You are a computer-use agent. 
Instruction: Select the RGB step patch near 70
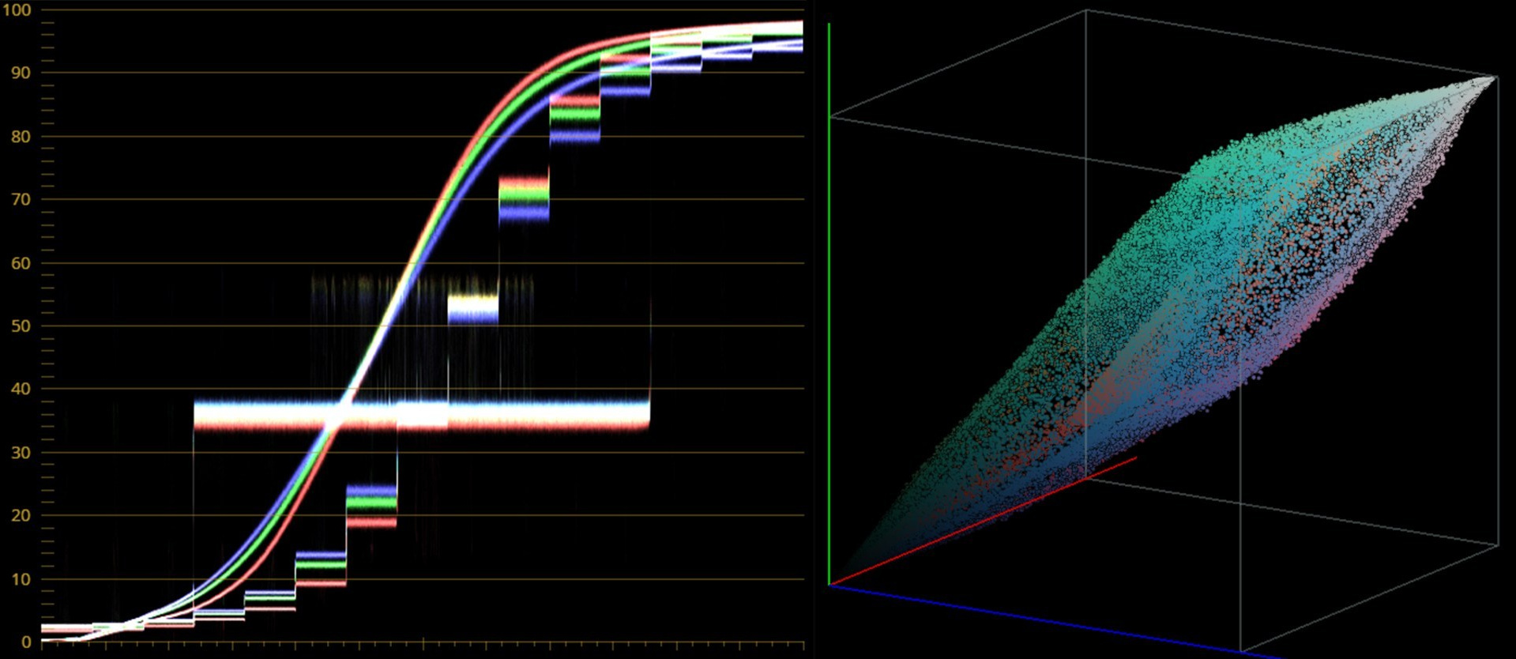click(x=523, y=198)
